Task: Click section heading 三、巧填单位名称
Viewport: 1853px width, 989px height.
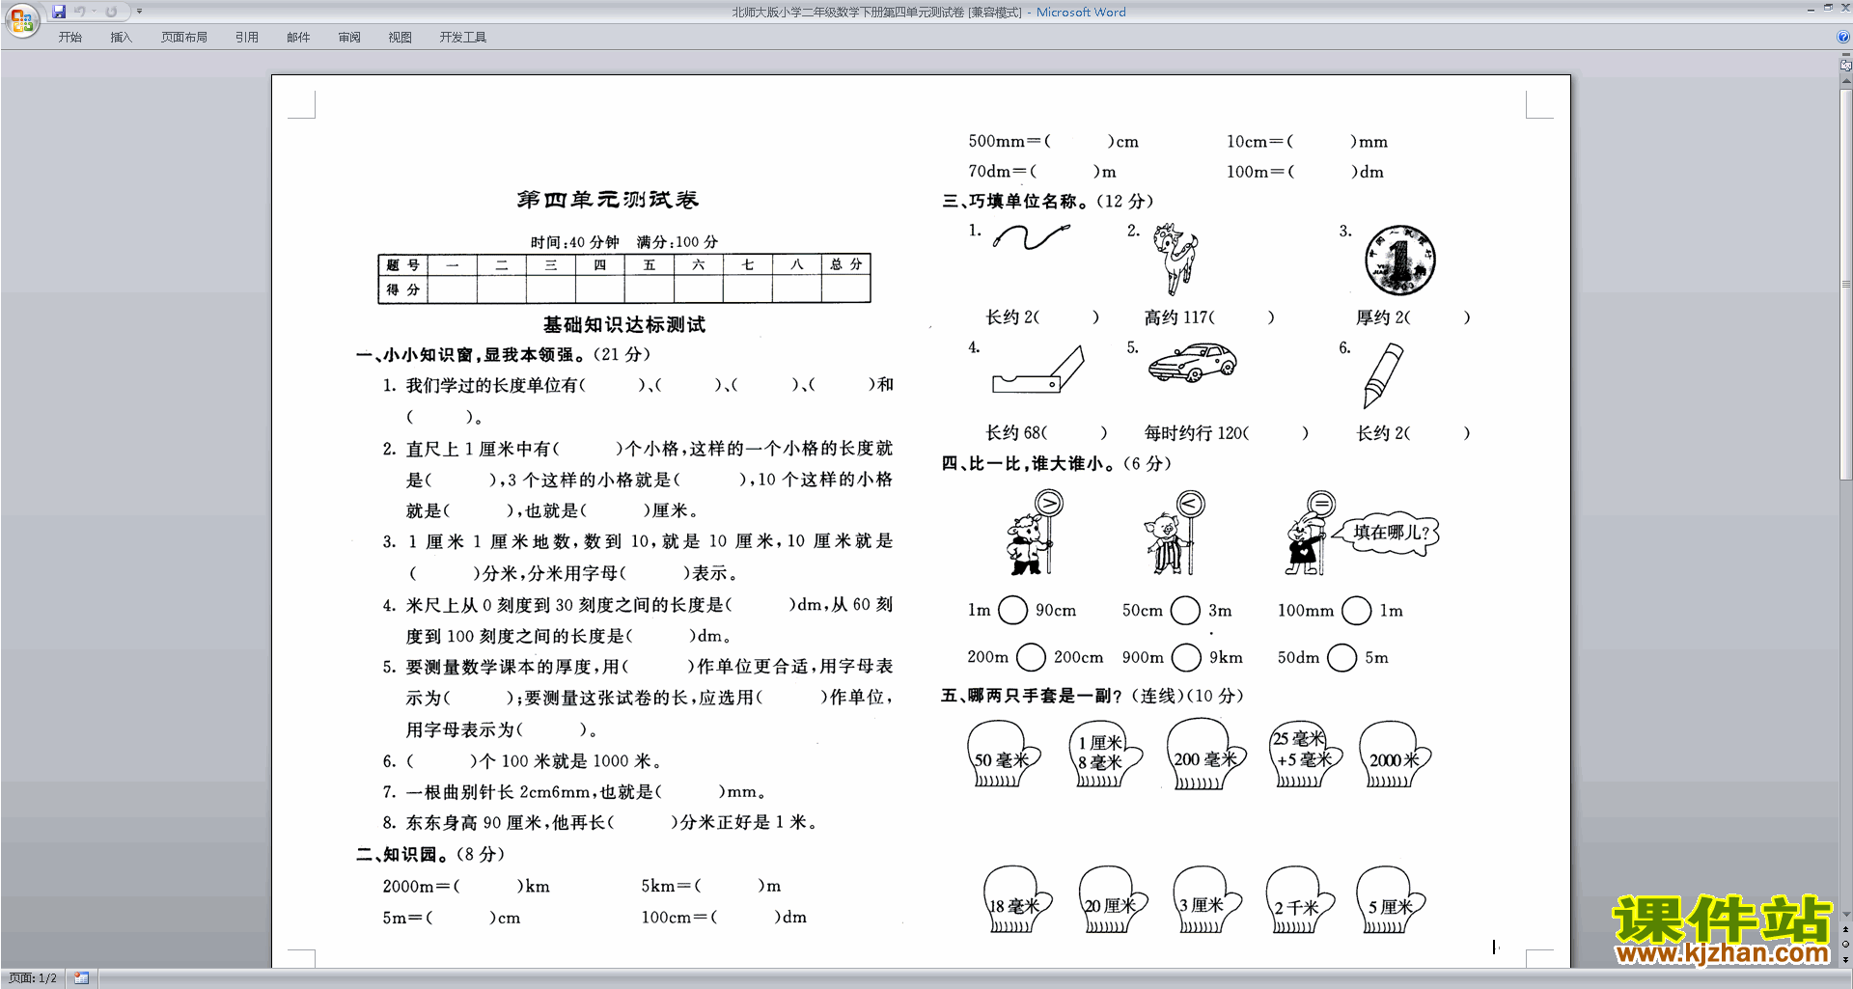Action: (x=1048, y=201)
